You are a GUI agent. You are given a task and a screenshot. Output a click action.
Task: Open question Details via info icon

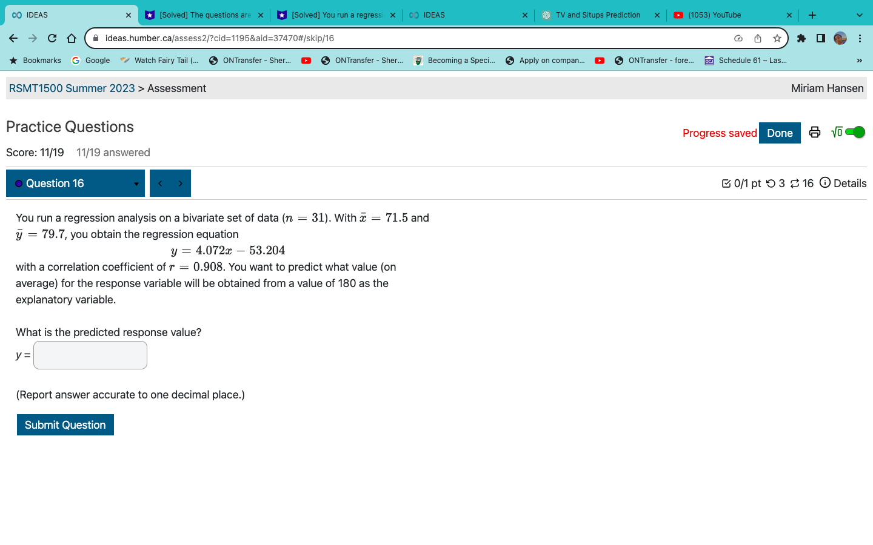(x=825, y=183)
